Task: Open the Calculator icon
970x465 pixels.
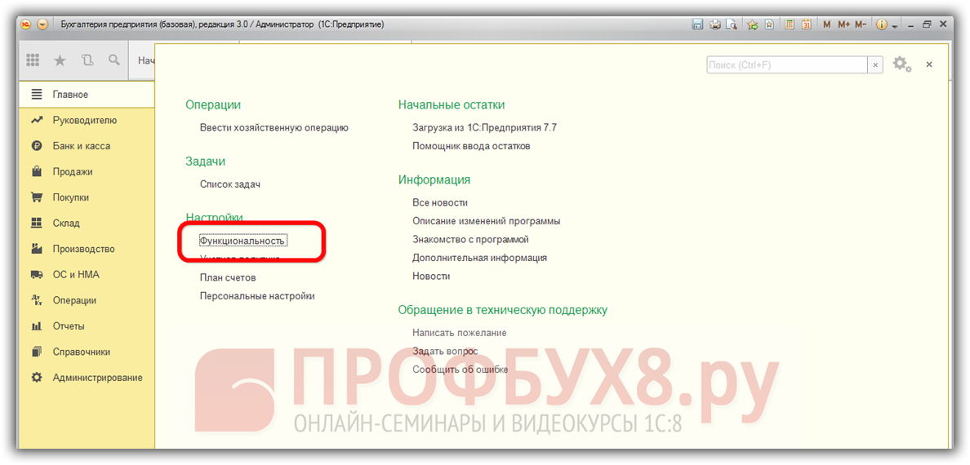Action: [x=790, y=24]
